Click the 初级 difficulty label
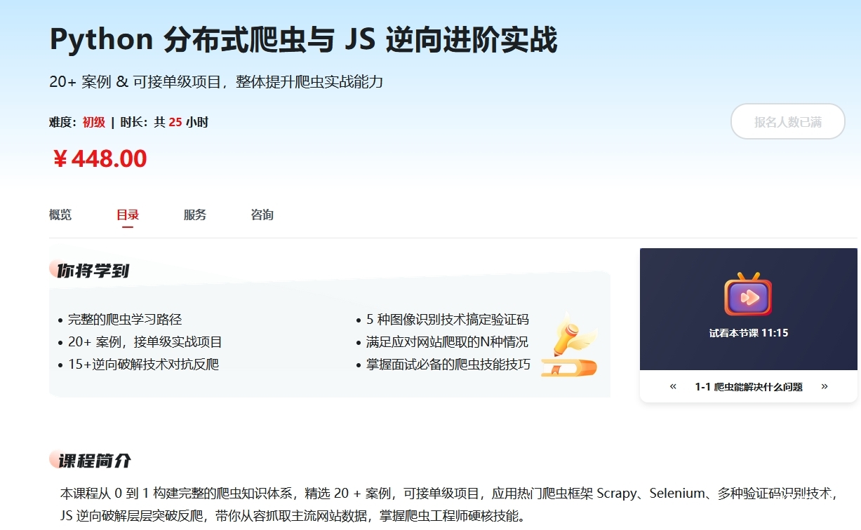861x530 pixels. point(93,122)
